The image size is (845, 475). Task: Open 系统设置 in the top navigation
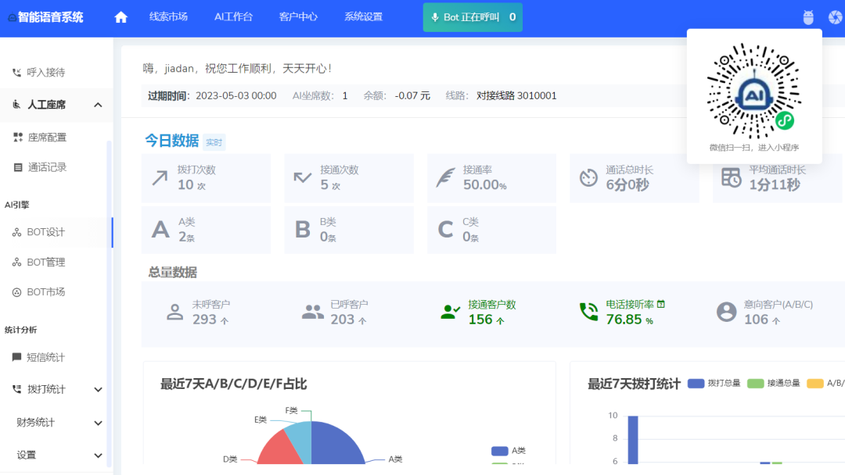pos(361,16)
